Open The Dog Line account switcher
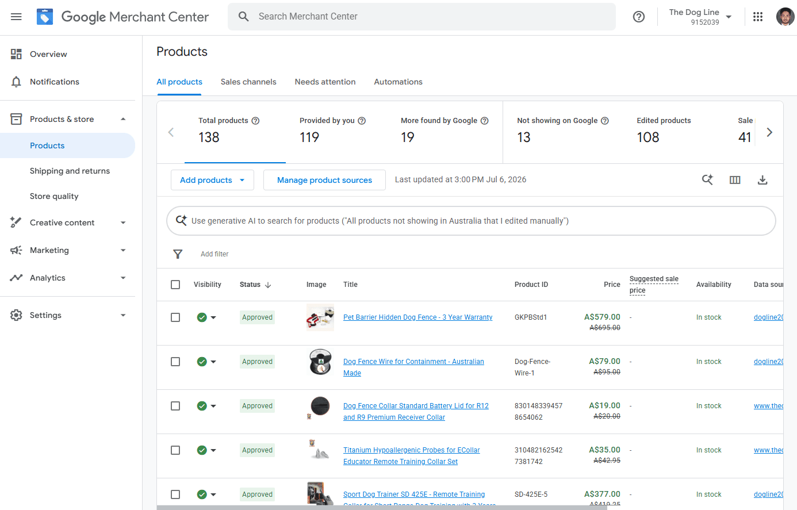This screenshot has height=510, width=797. (x=700, y=17)
